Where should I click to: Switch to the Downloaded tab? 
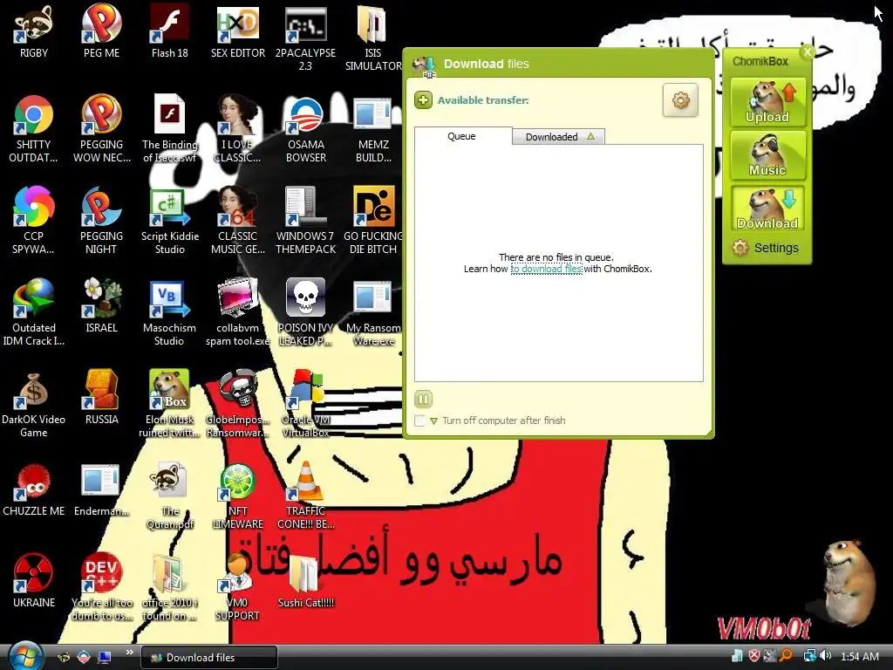[x=558, y=137]
